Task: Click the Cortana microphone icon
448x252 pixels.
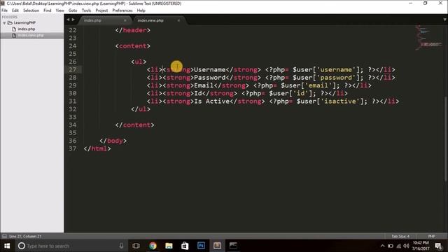Action: [121, 246]
